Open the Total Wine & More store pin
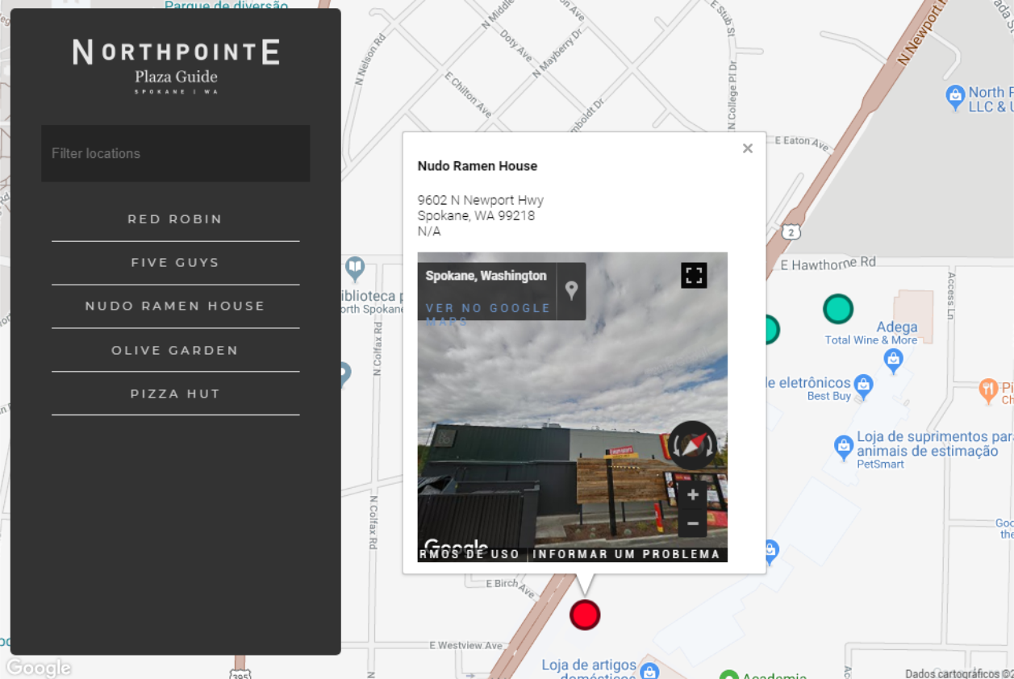This screenshot has height=679, width=1014. [x=893, y=361]
